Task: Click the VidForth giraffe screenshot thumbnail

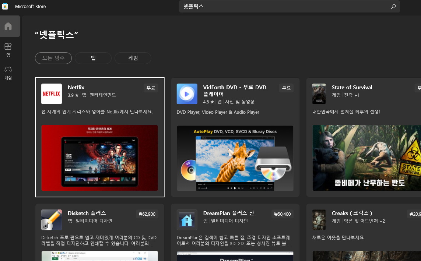Action: [x=235, y=158]
